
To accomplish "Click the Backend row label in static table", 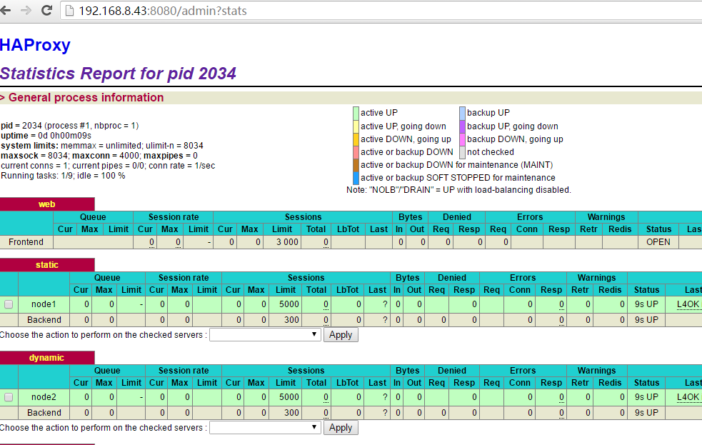I will coord(44,320).
